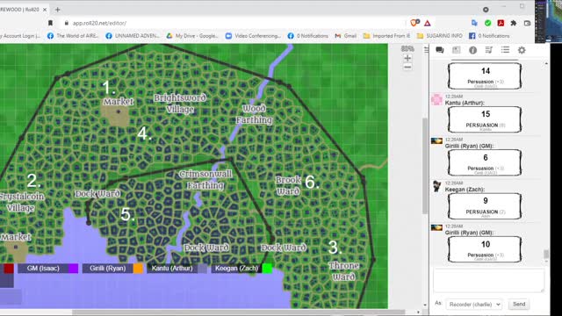This screenshot has width=562, height=316.
Task: Zoom in on the map with plus icon
Action: (407, 58)
